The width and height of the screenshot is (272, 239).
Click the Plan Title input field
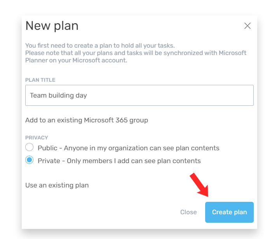click(x=139, y=95)
